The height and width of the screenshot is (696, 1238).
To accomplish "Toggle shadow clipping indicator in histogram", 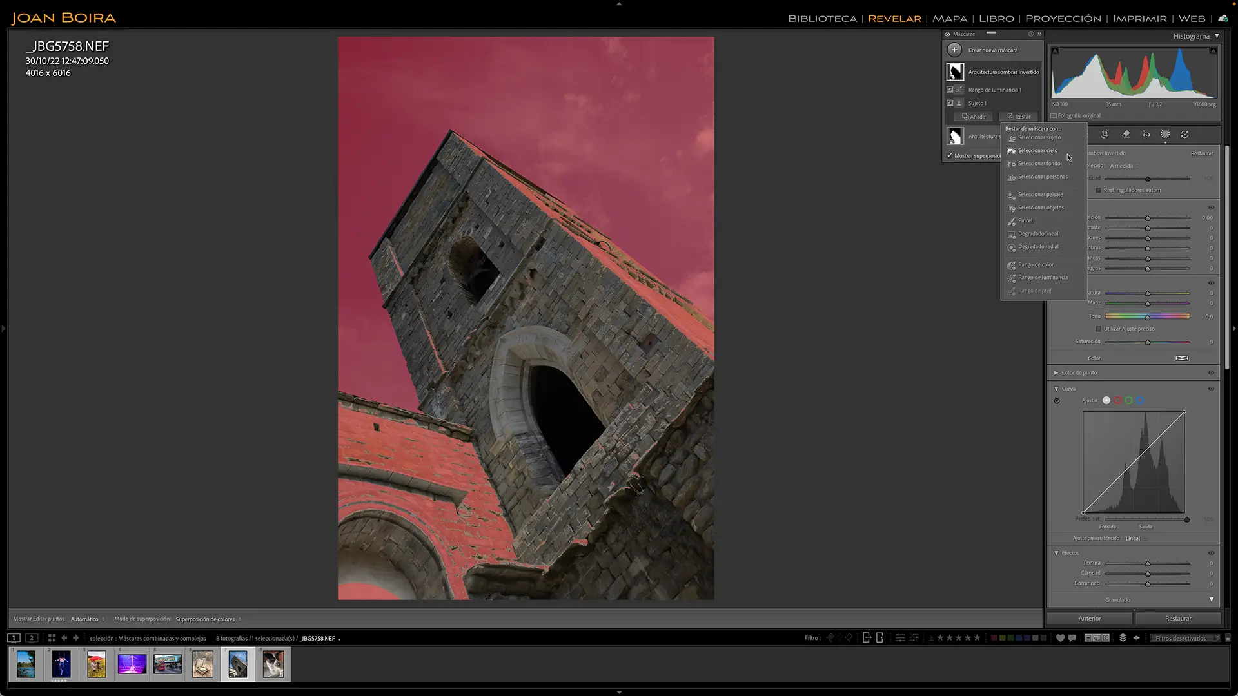I will [1055, 50].
